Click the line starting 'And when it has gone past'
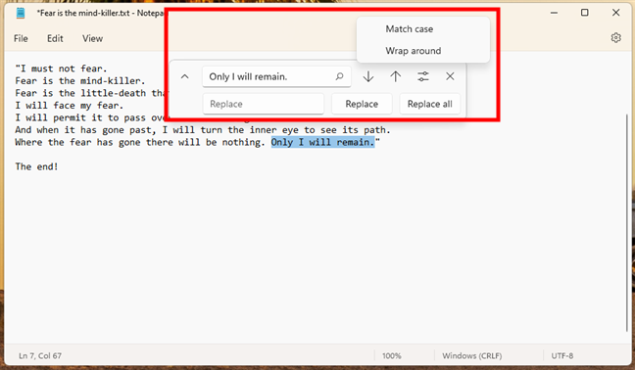The image size is (635, 370). 203,130
